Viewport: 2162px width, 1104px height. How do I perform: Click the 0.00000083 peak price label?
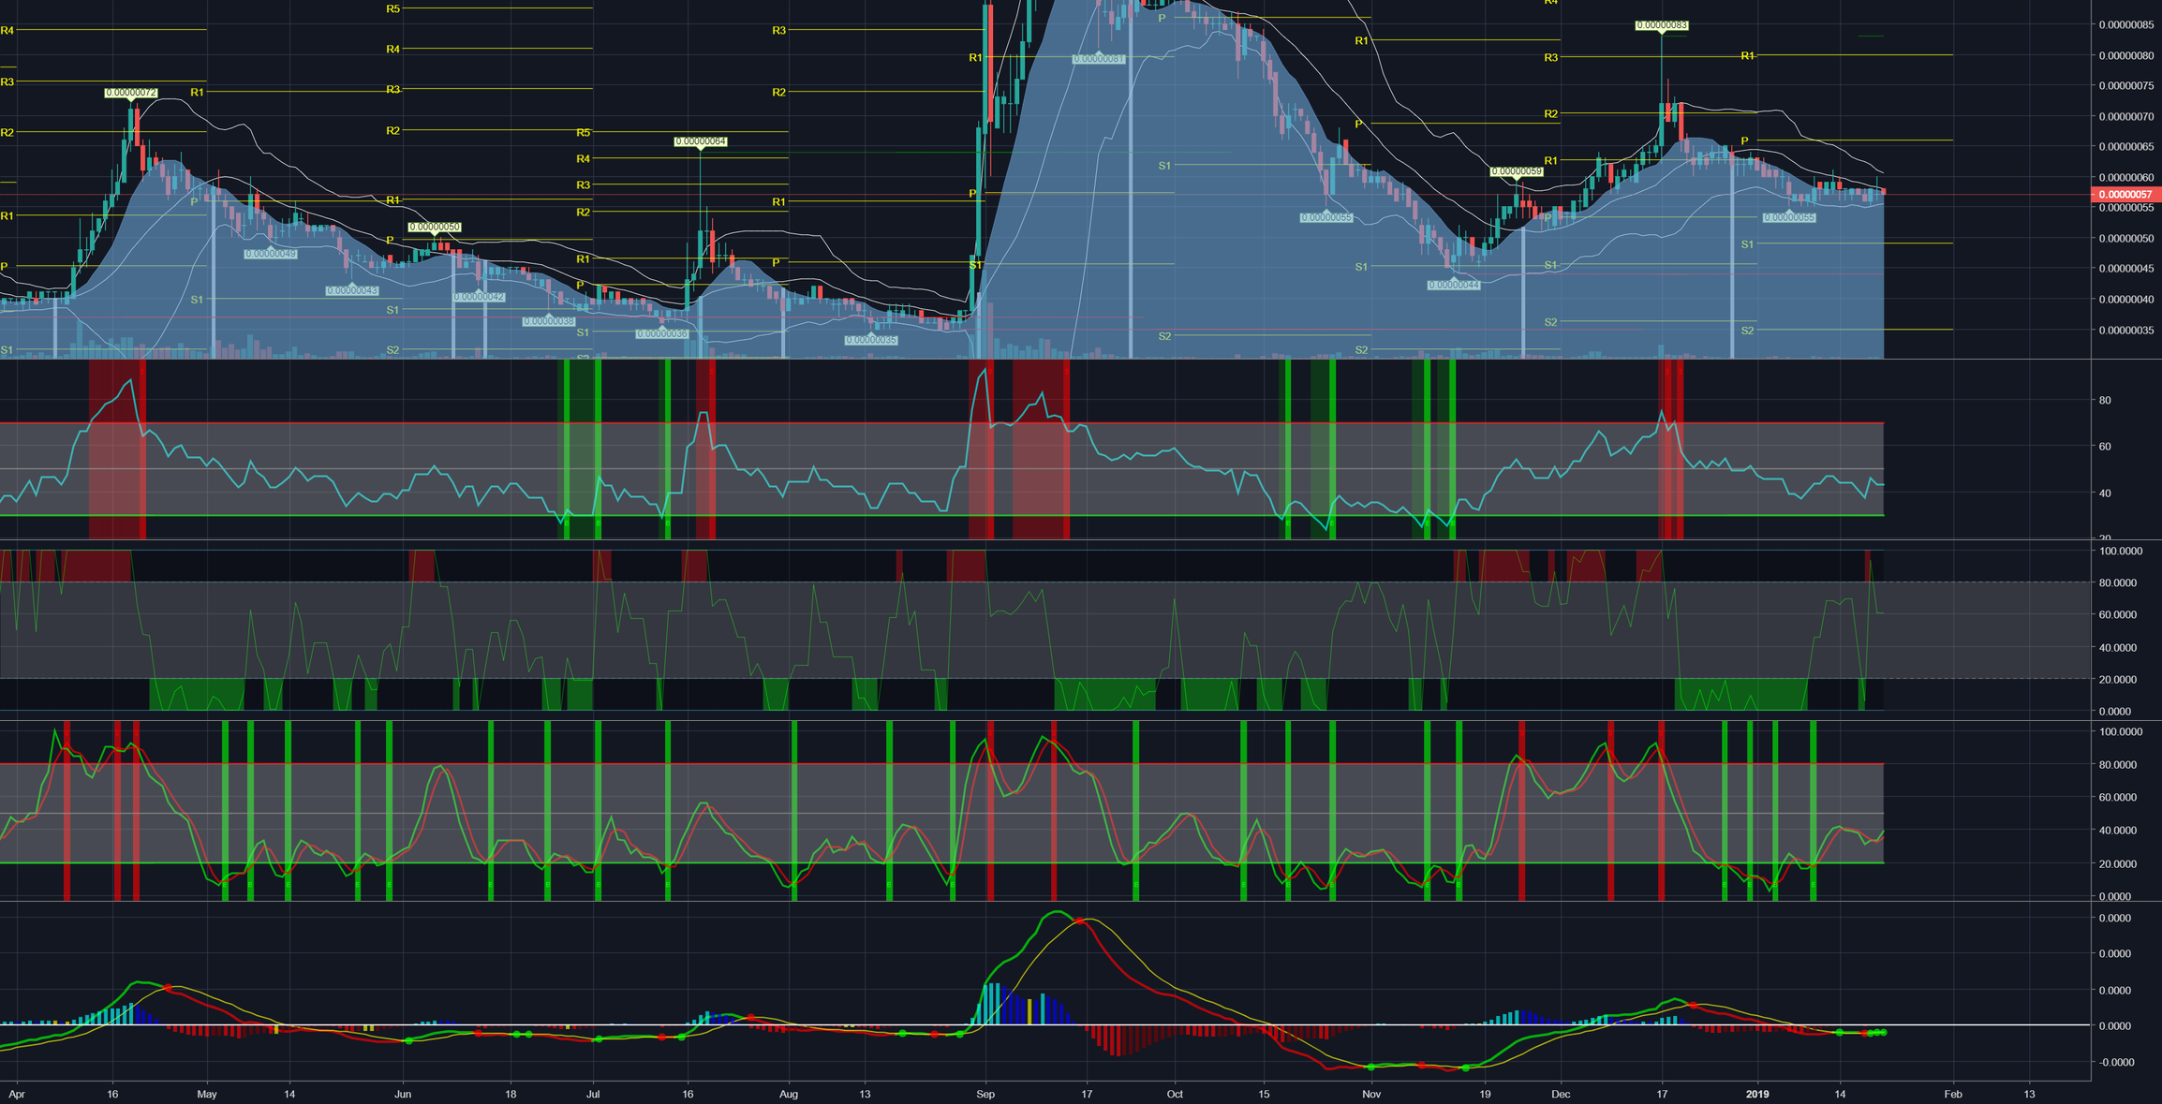pos(1661,25)
